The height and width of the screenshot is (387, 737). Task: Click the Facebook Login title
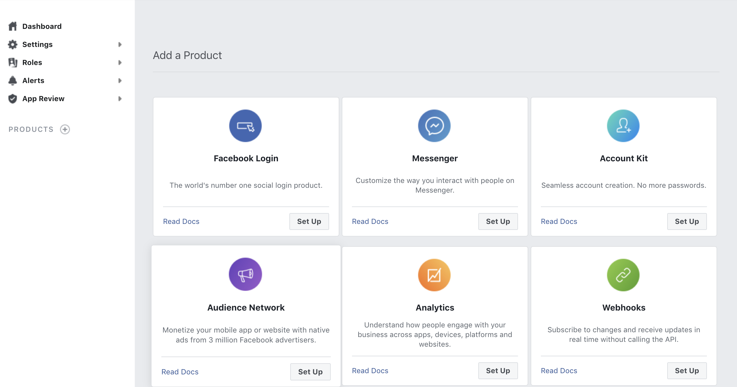[246, 159]
